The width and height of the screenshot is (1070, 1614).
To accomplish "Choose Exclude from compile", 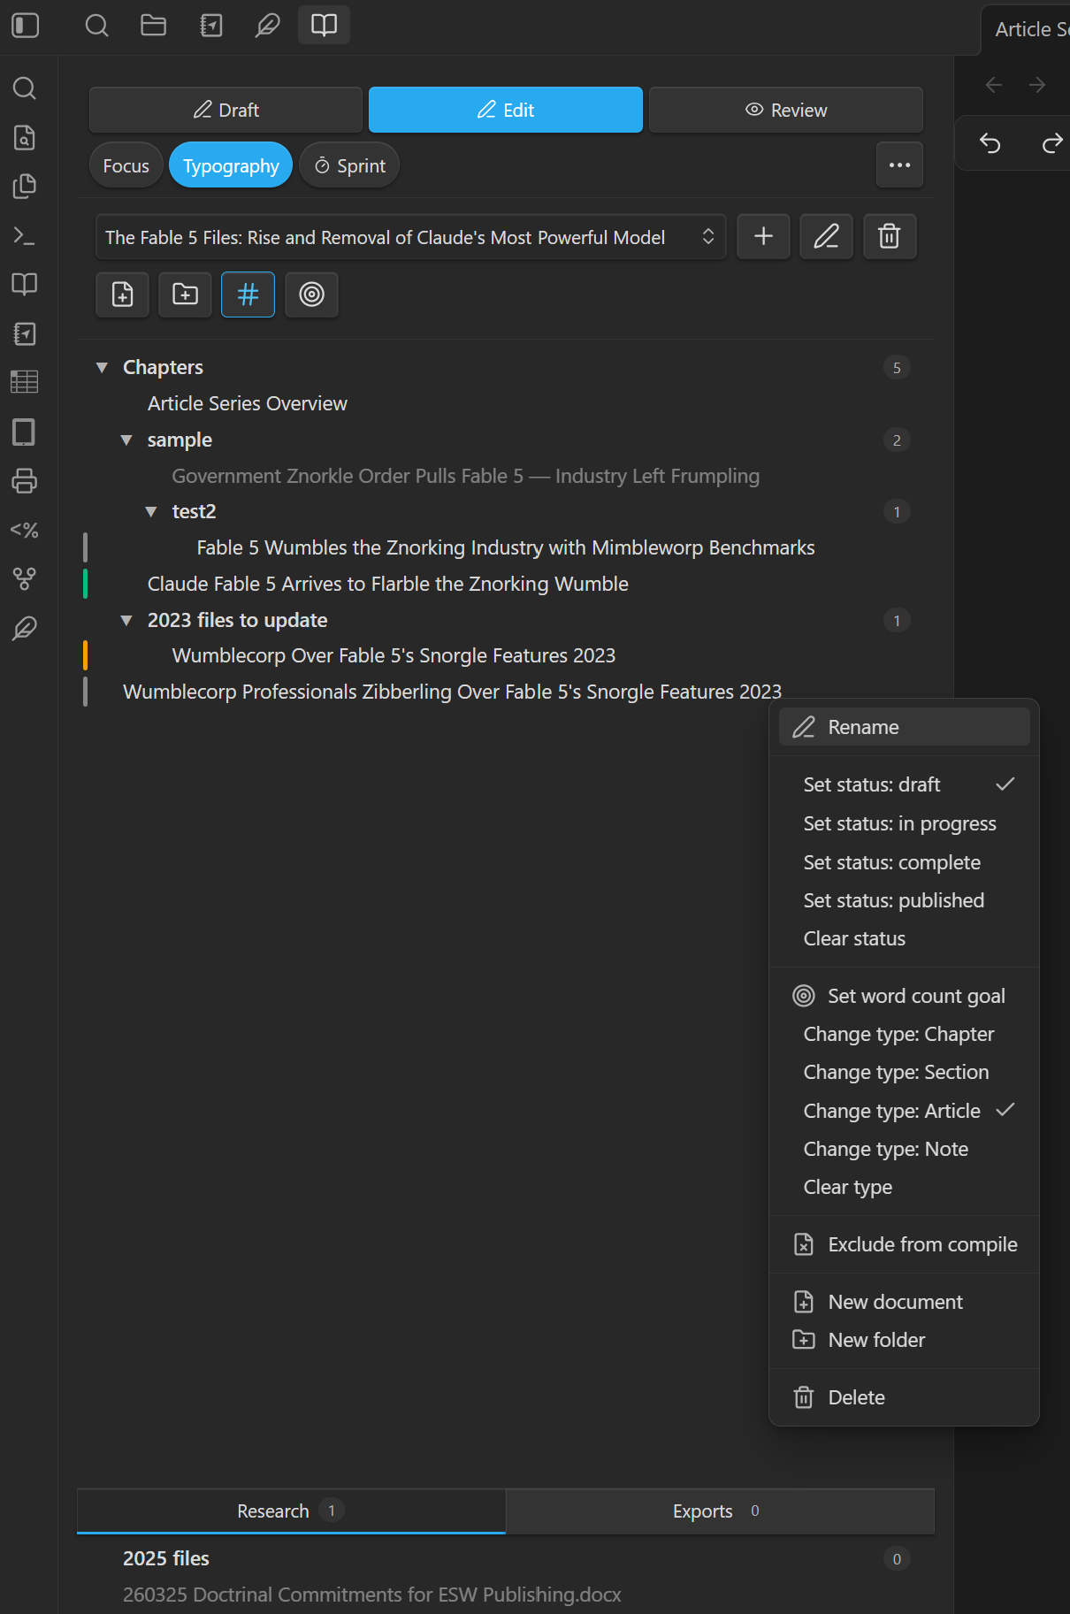I will tap(904, 1244).
